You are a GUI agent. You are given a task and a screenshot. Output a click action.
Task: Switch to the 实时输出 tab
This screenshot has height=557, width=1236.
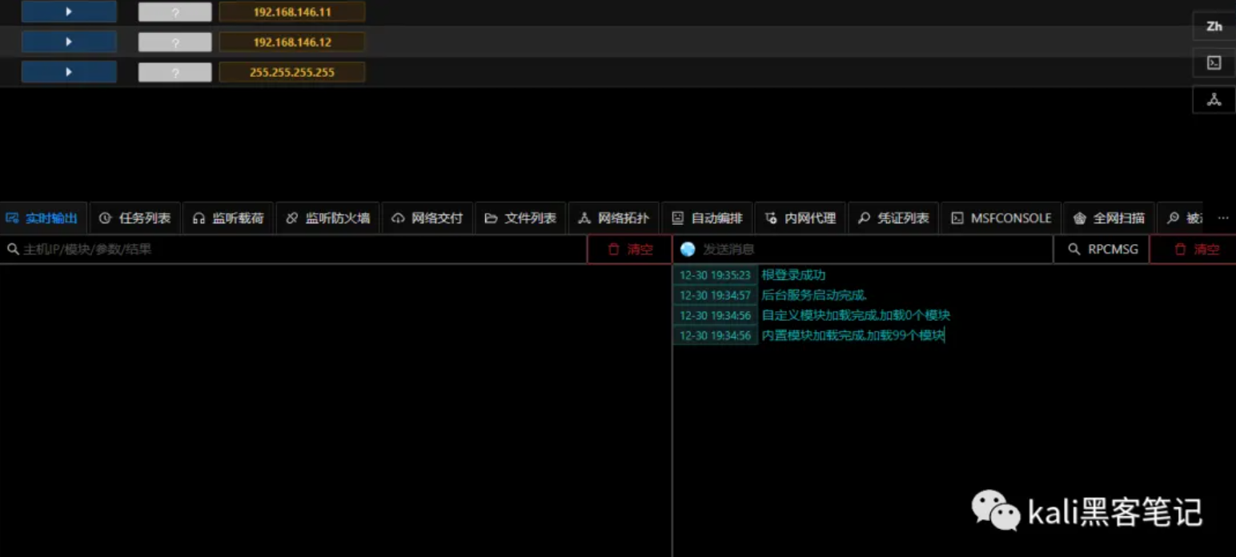(x=42, y=218)
